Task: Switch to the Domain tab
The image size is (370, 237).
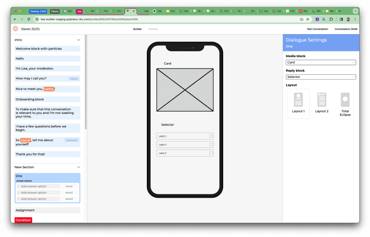Action: pos(153,29)
